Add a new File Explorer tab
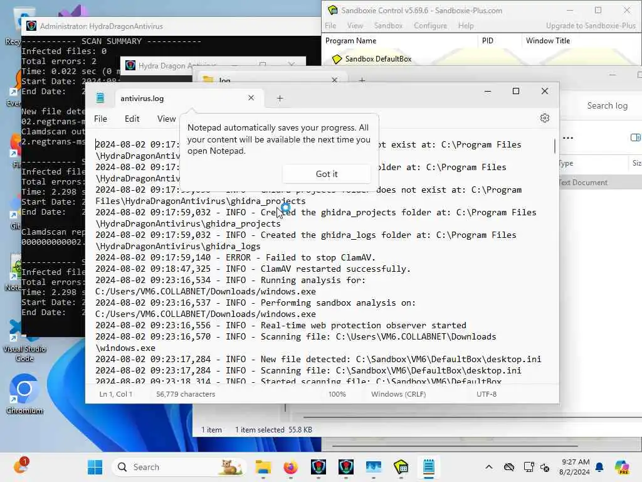This screenshot has height=482, width=642. (x=362, y=80)
